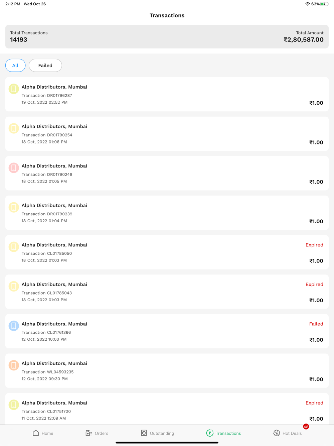Tap the date 18 Oct, 2022 01:06 PM
This screenshot has width=334, height=446.
point(44,142)
